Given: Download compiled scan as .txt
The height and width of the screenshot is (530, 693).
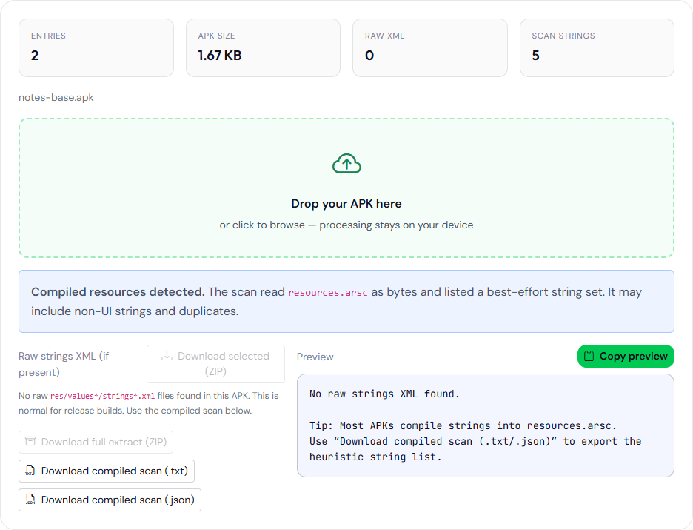Looking at the screenshot, I should (107, 471).
